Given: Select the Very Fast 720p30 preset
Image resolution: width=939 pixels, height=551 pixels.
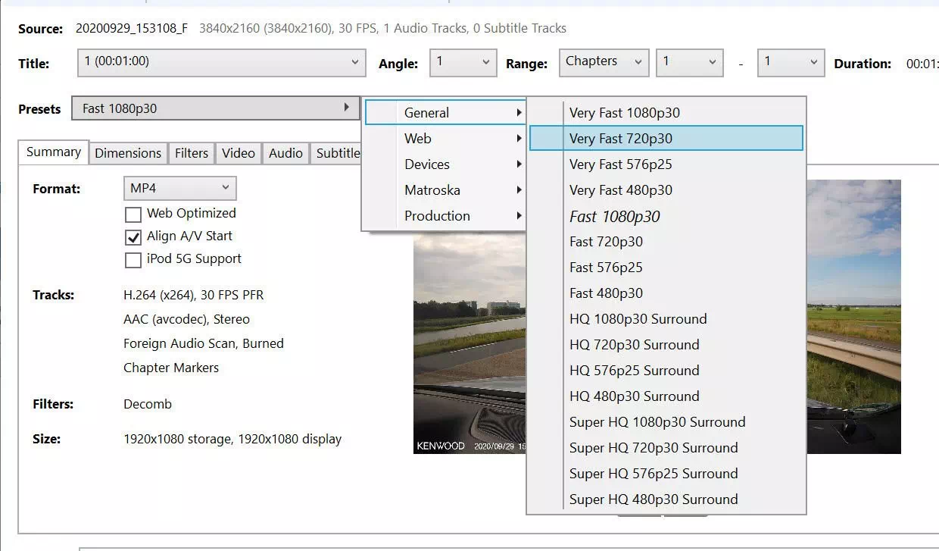Looking at the screenshot, I should pyautogui.click(x=666, y=139).
